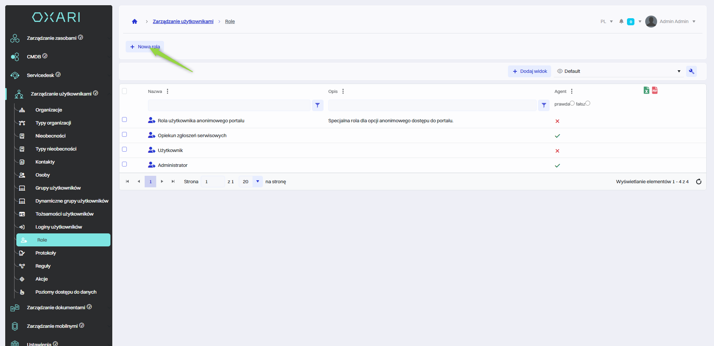This screenshot has height=346, width=714.
Task: Export the table to PDF
Action: [655, 90]
